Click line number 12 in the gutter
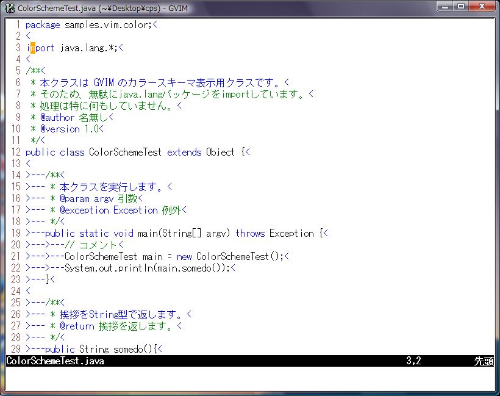The width and height of the screenshot is (500, 396). click(x=16, y=152)
